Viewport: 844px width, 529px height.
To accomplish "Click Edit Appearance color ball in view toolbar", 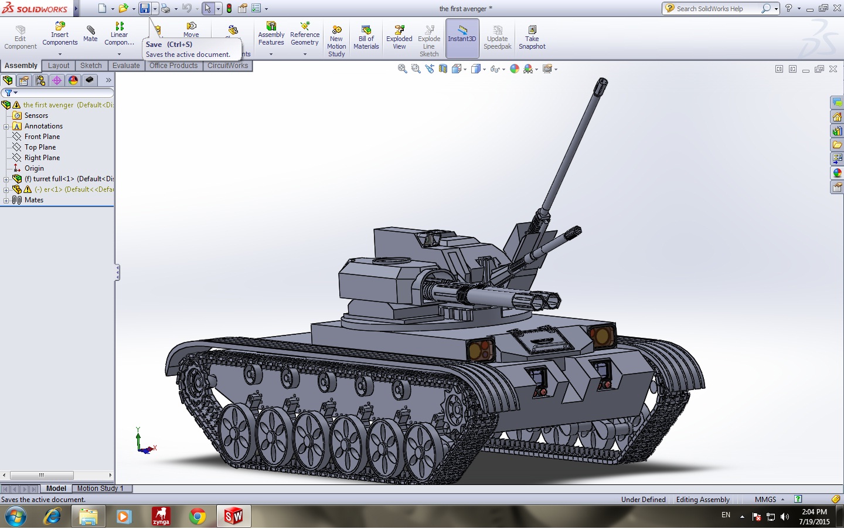I will point(515,69).
